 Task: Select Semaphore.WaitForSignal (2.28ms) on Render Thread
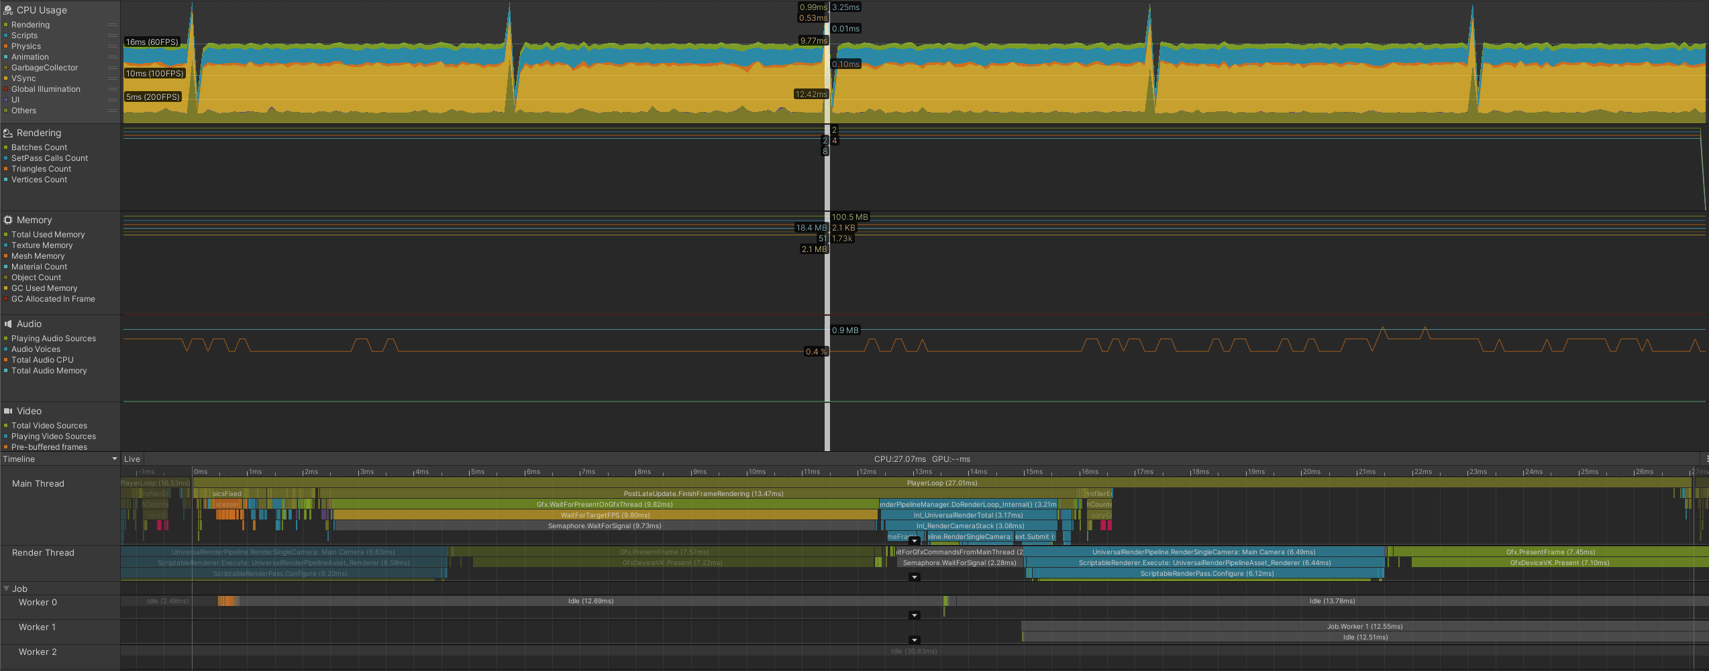[959, 562]
